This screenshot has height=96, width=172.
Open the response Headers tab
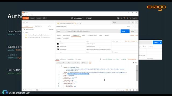click(70, 59)
